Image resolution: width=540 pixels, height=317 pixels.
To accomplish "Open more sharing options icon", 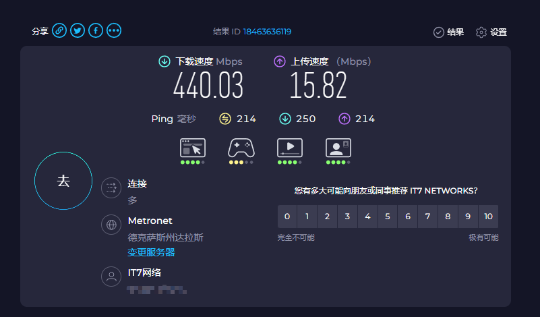I will tap(114, 31).
